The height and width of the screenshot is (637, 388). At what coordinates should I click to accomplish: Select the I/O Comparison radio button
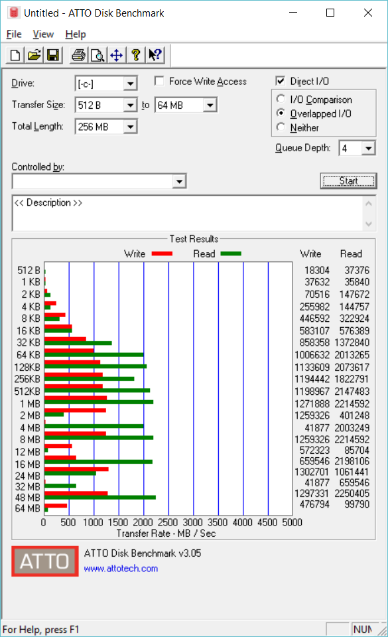[281, 99]
